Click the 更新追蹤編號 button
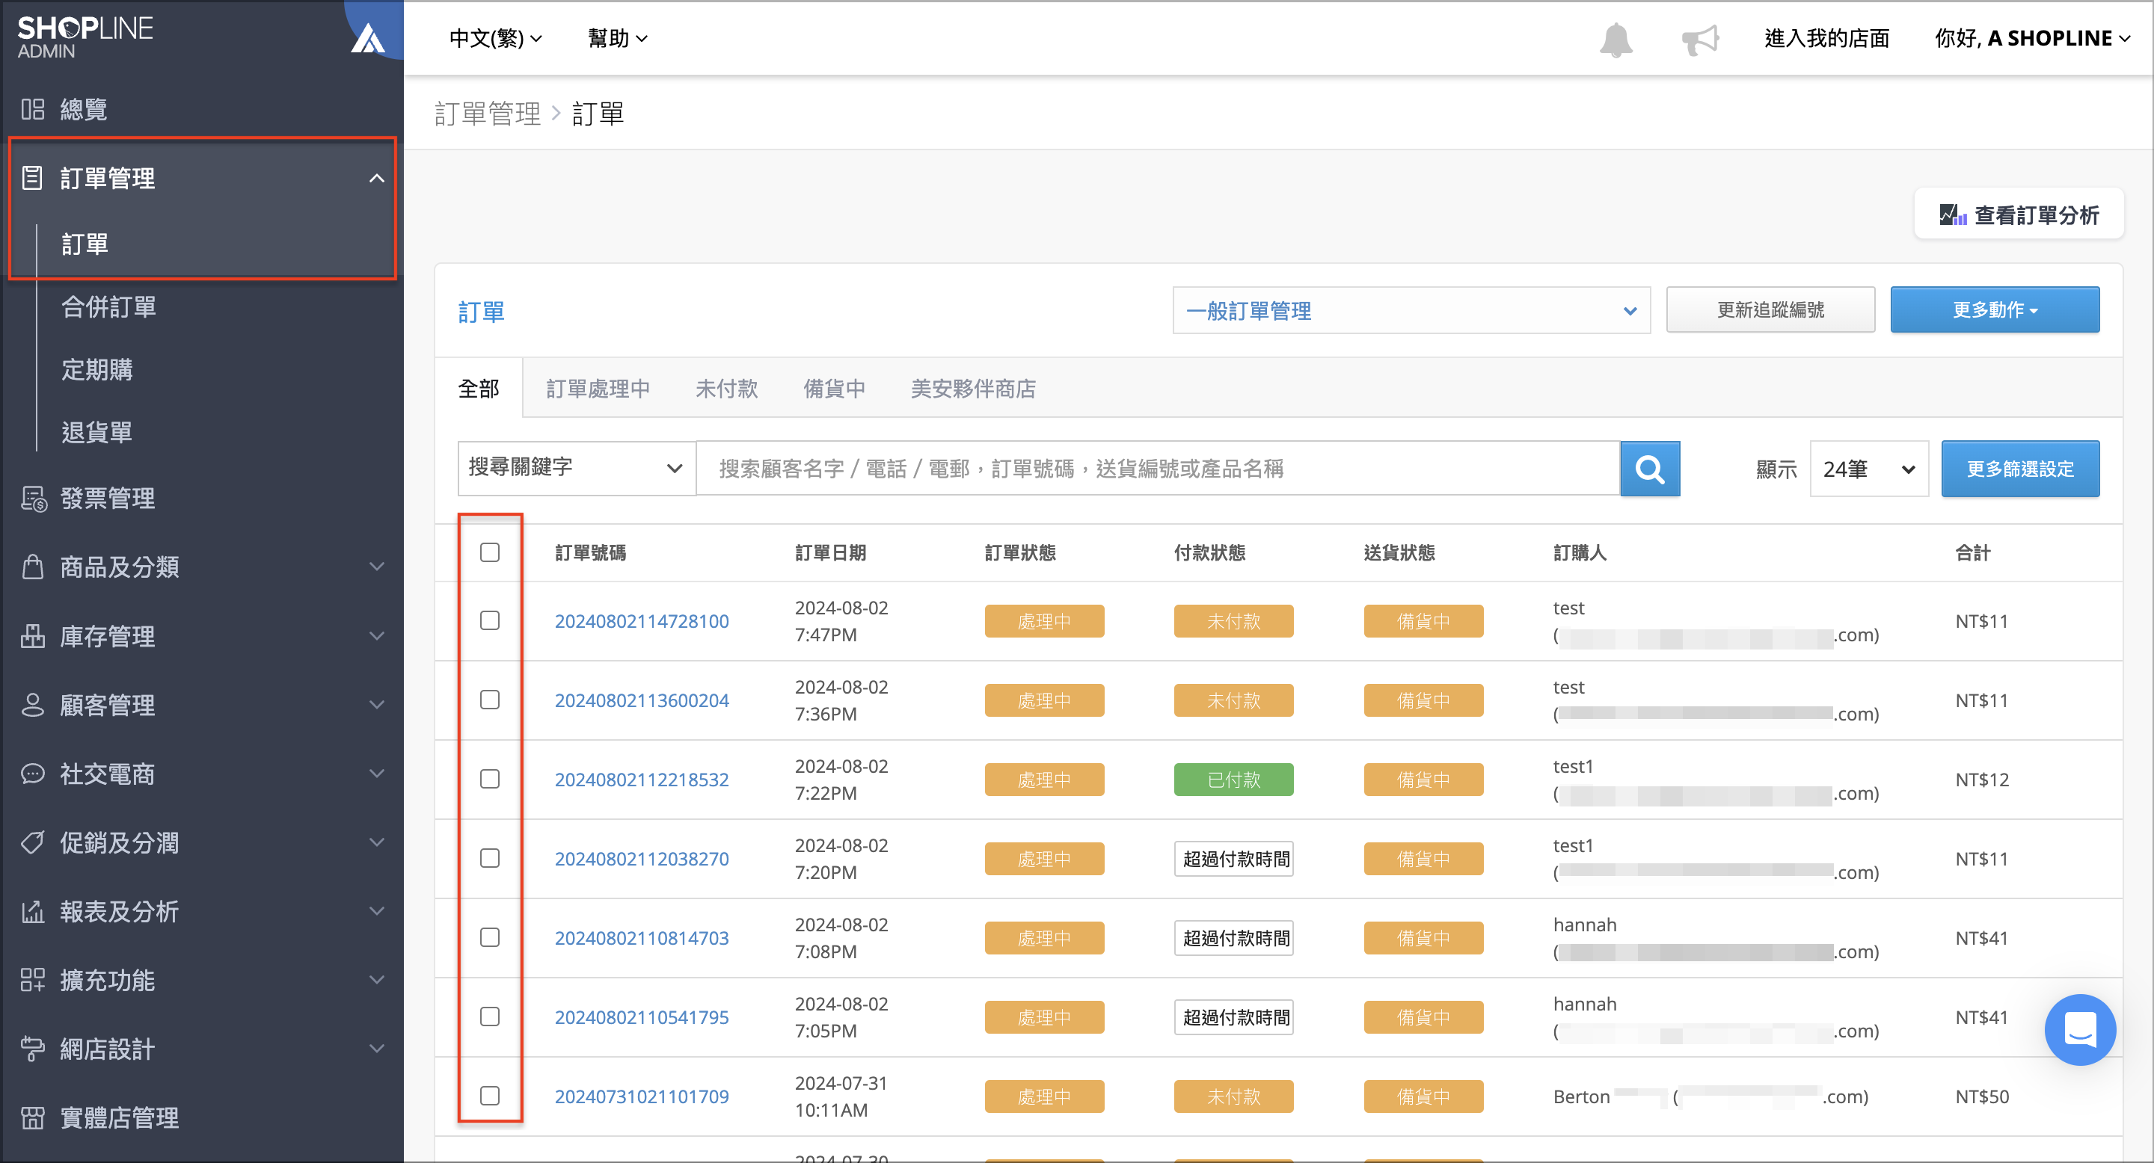The width and height of the screenshot is (2154, 1163). [1770, 310]
